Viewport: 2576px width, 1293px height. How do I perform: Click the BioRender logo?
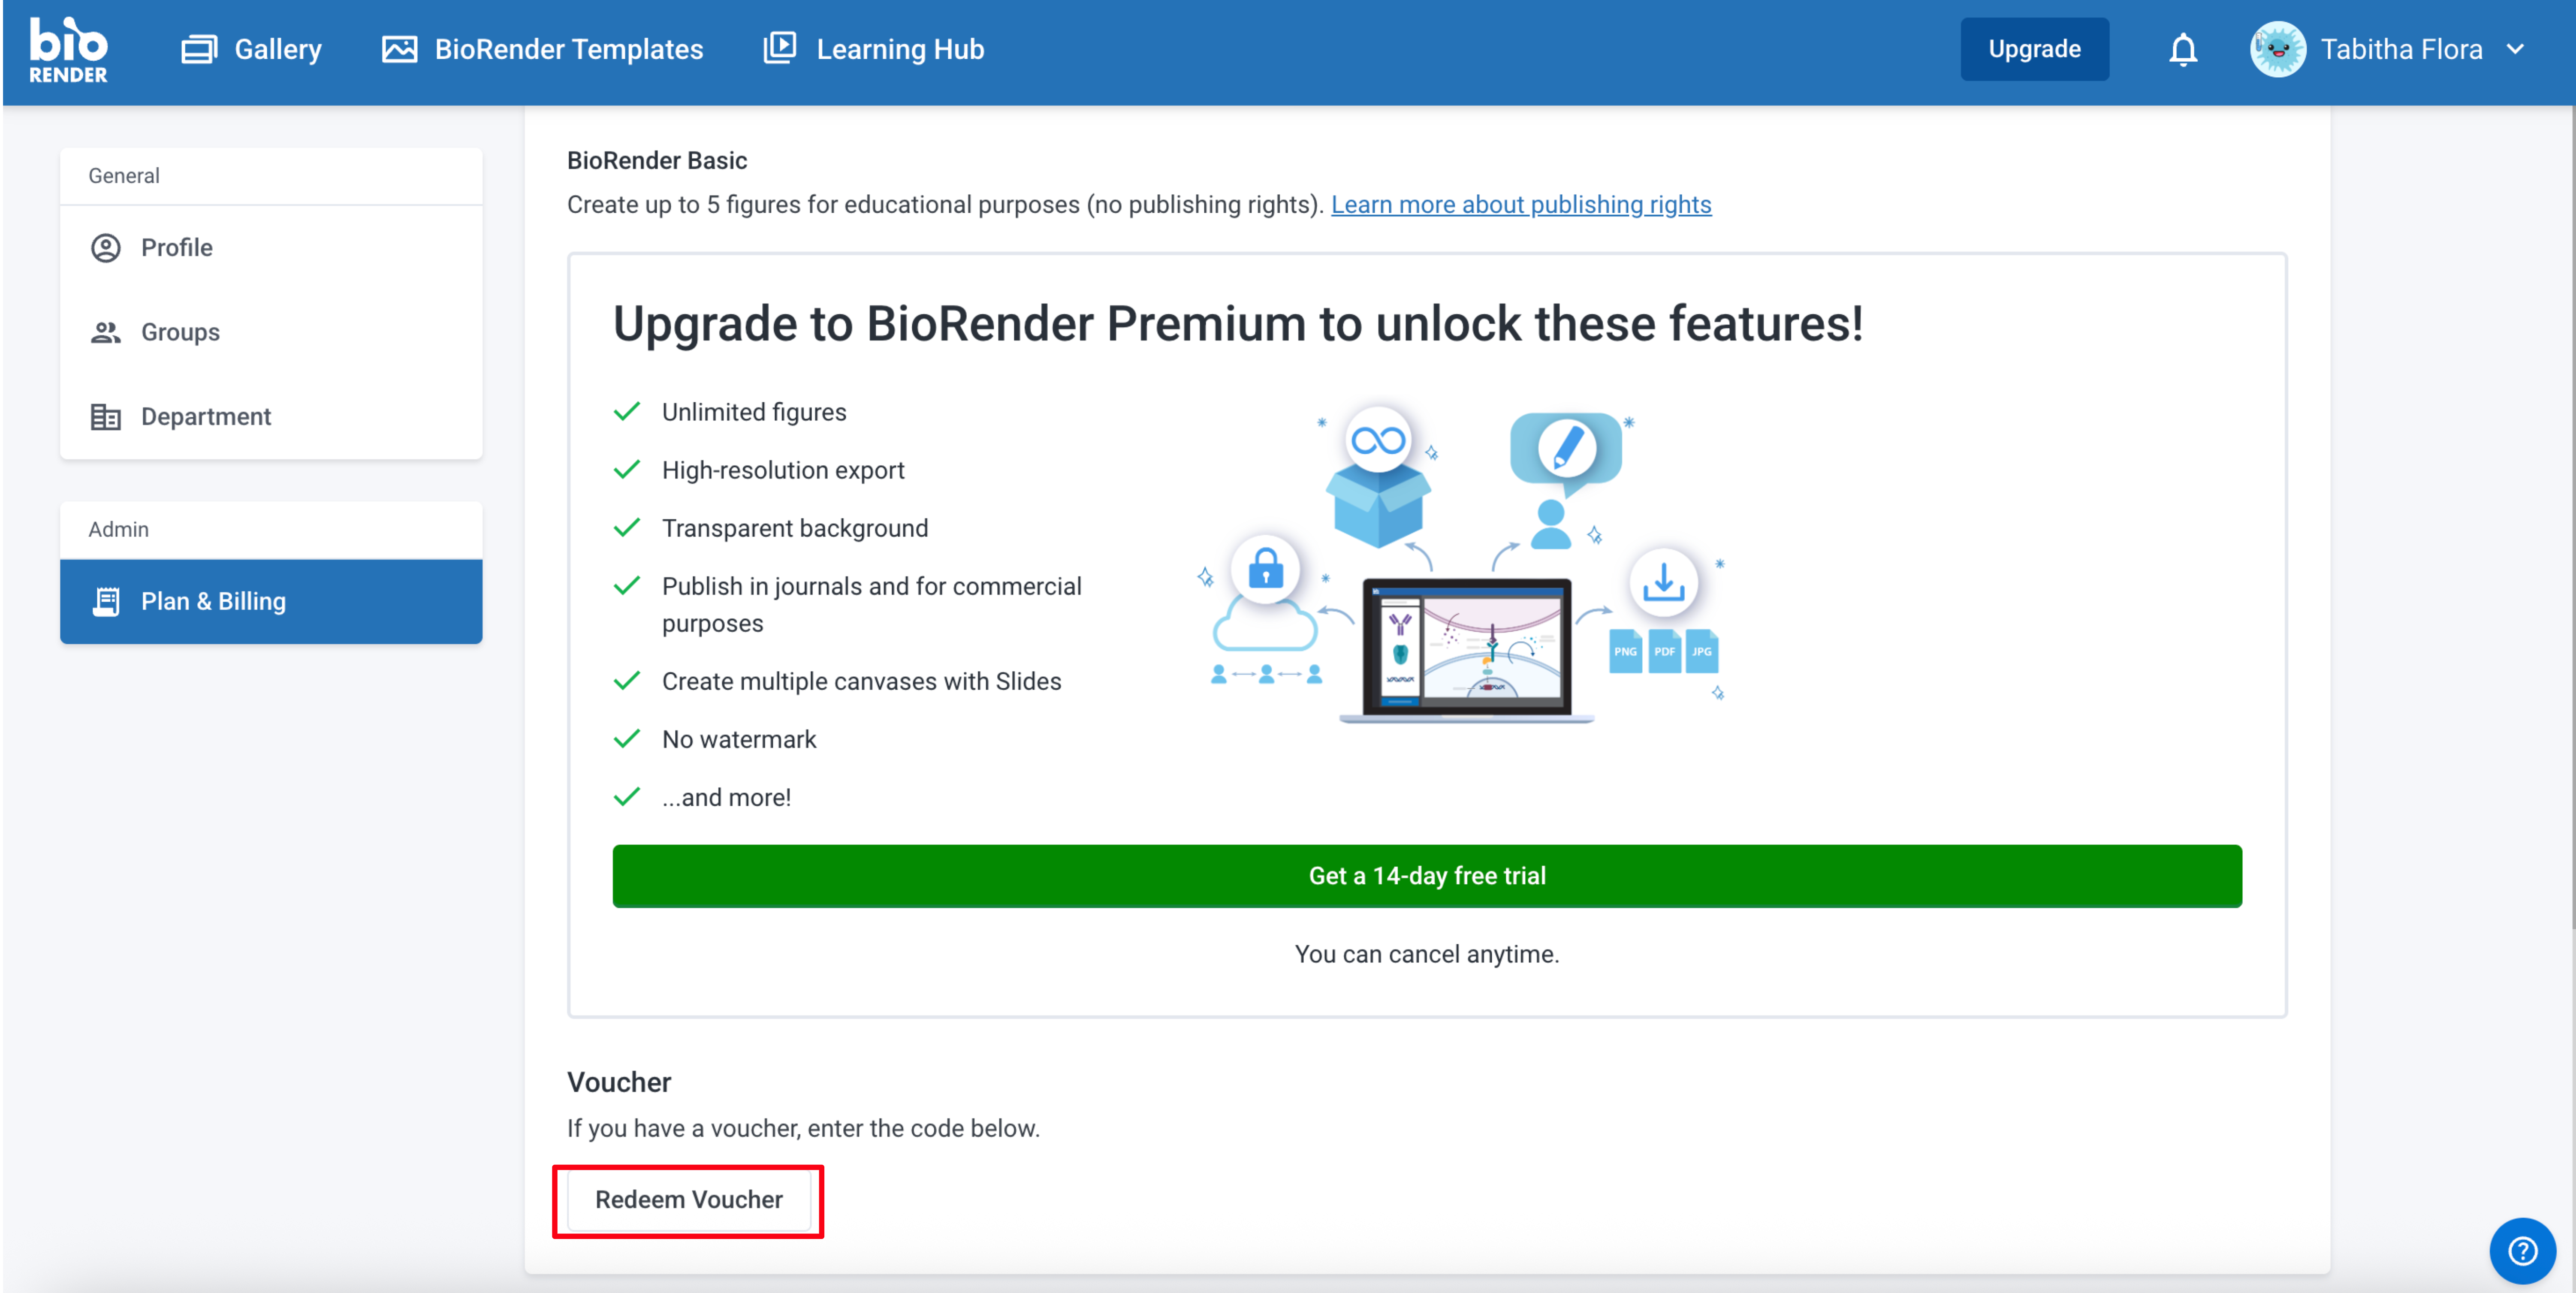68,50
